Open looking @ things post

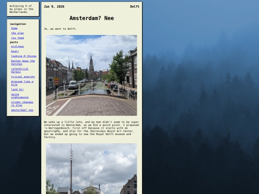[24, 56]
